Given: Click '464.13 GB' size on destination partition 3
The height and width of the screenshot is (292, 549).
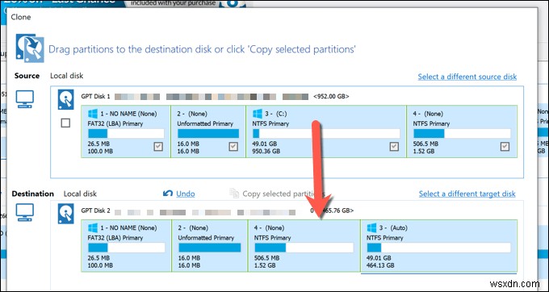Looking at the screenshot, I should tap(380, 265).
